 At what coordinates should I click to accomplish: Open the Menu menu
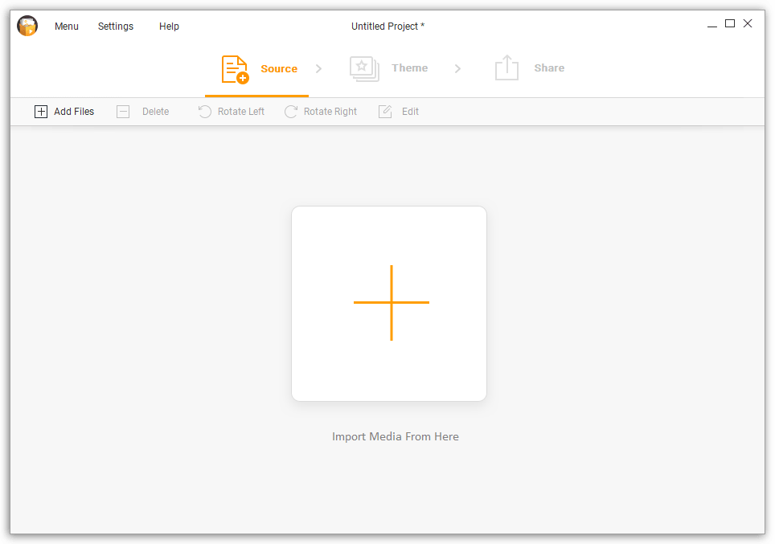click(67, 27)
